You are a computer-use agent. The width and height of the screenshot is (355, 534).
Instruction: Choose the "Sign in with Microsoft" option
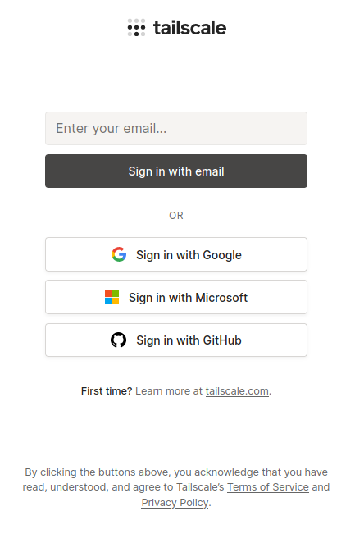[x=176, y=297]
